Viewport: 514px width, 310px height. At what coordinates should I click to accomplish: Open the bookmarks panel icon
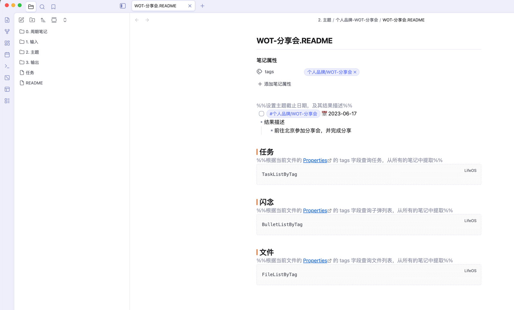[x=53, y=6]
